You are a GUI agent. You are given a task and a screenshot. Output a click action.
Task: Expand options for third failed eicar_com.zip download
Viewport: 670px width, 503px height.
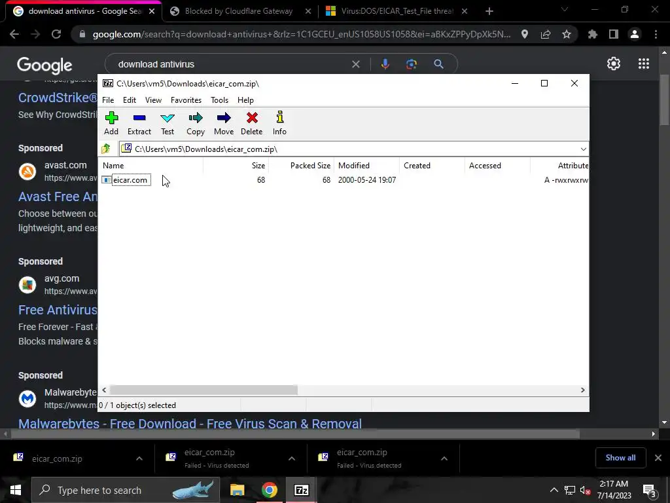444,458
